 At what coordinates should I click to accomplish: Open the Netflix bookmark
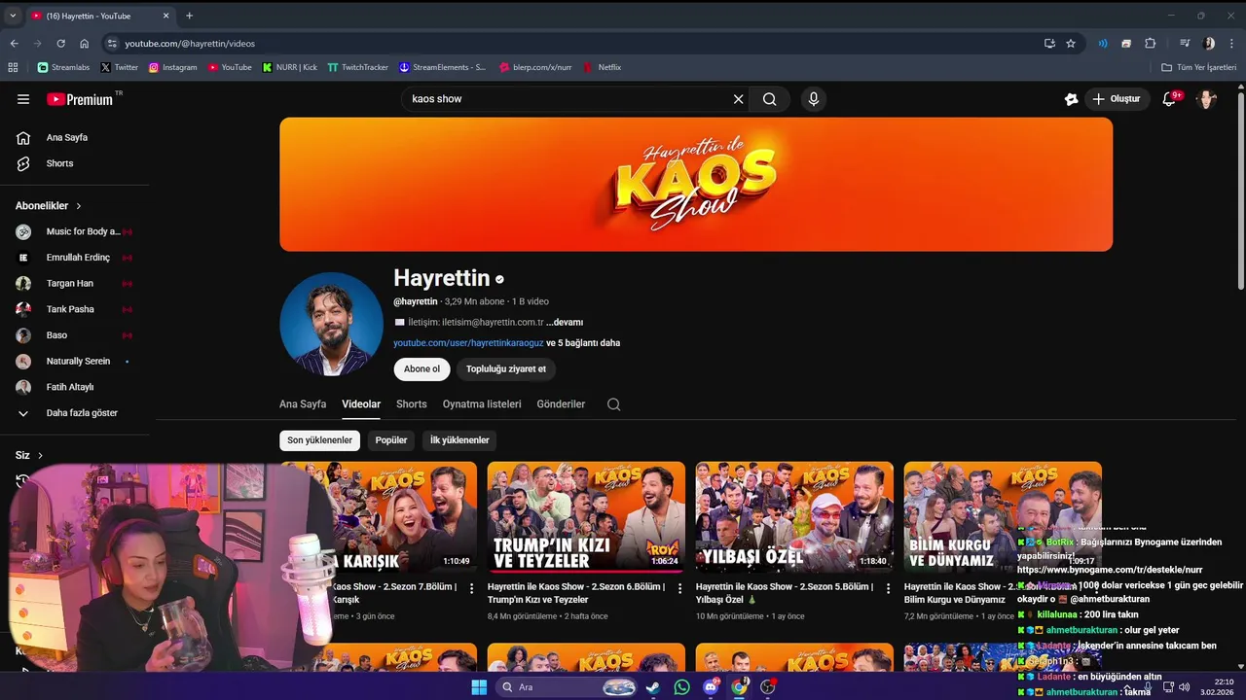point(602,67)
